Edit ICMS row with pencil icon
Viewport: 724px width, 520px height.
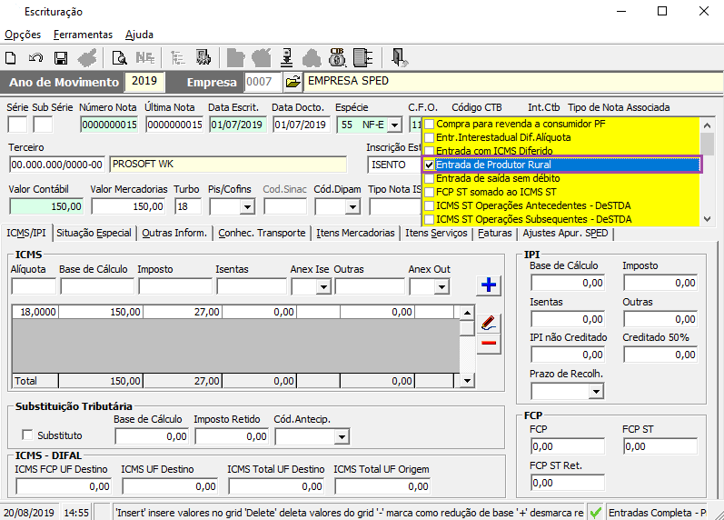click(489, 323)
